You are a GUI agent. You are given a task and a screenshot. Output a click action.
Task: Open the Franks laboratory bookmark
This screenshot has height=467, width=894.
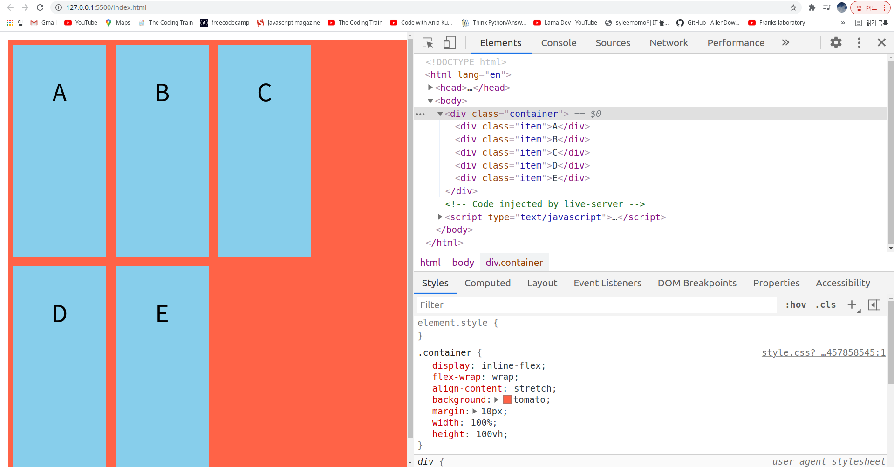777,22
